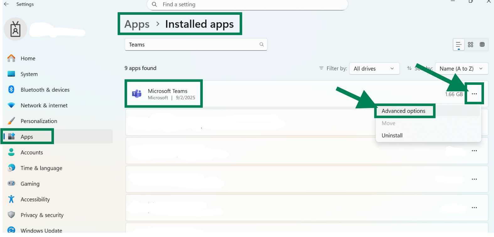The image size is (494, 237).
Task: Go back using the Settings back arrow
Action: point(6,4)
